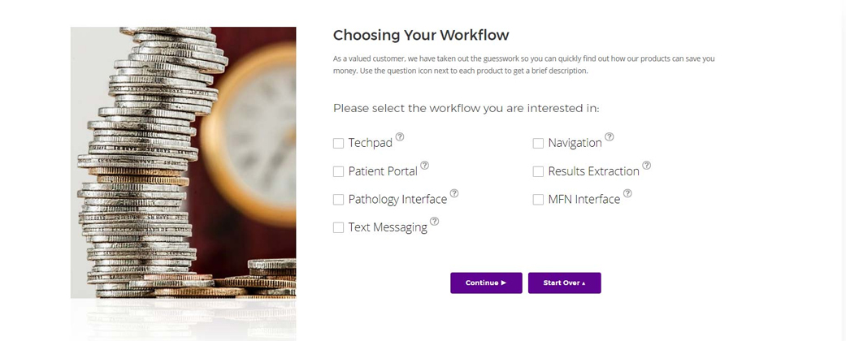Check the Results Extraction box
Image resolution: width=846 pixels, height=341 pixels.
[x=538, y=172]
